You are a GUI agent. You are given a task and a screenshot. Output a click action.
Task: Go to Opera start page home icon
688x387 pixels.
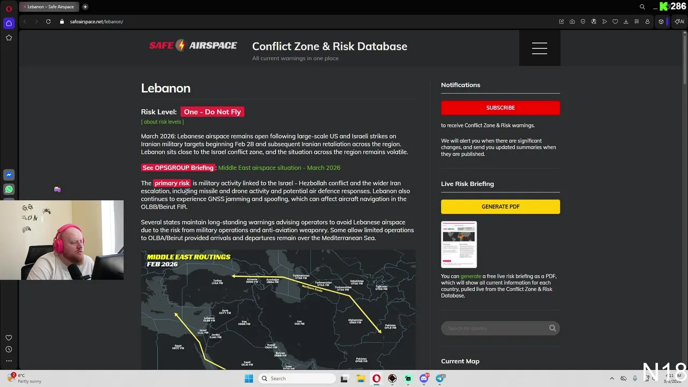[x=9, y=23]
